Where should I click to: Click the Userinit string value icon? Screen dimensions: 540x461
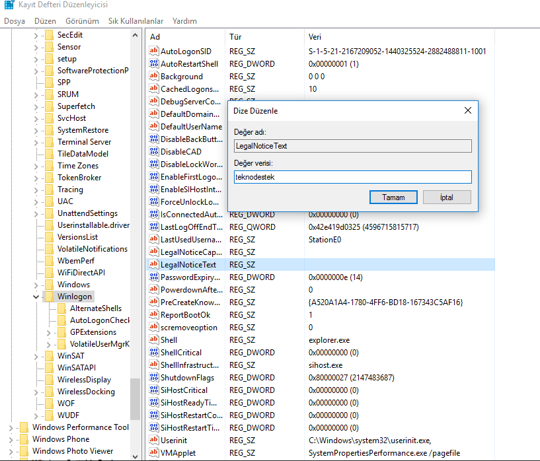tap(154, 441)
